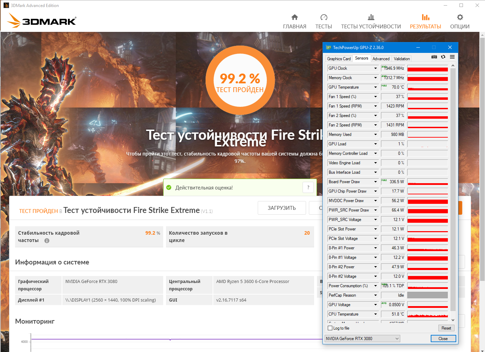Select the Sensors tab in GPU-Z
485x352 pixels.
[x=361, y=58]
